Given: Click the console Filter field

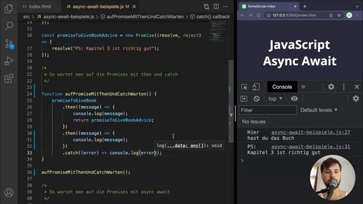Looking at the screenshot, I should (268, 110).
